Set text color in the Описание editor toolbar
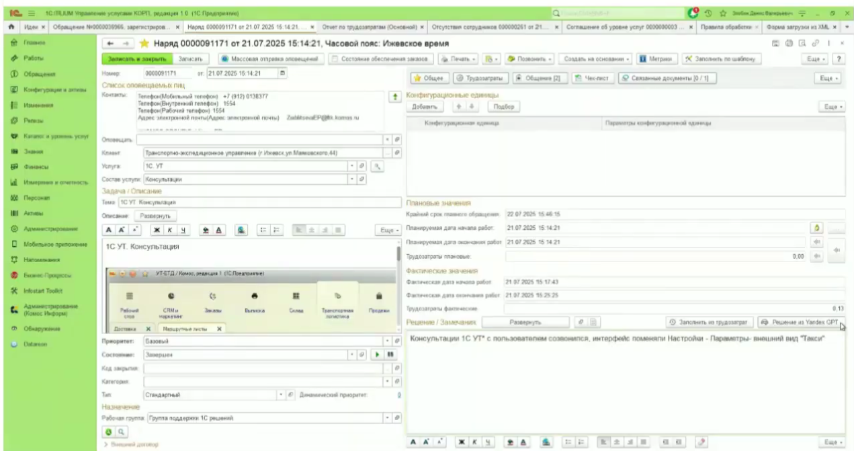Screen dimensions: 854x451 (219, 229)
